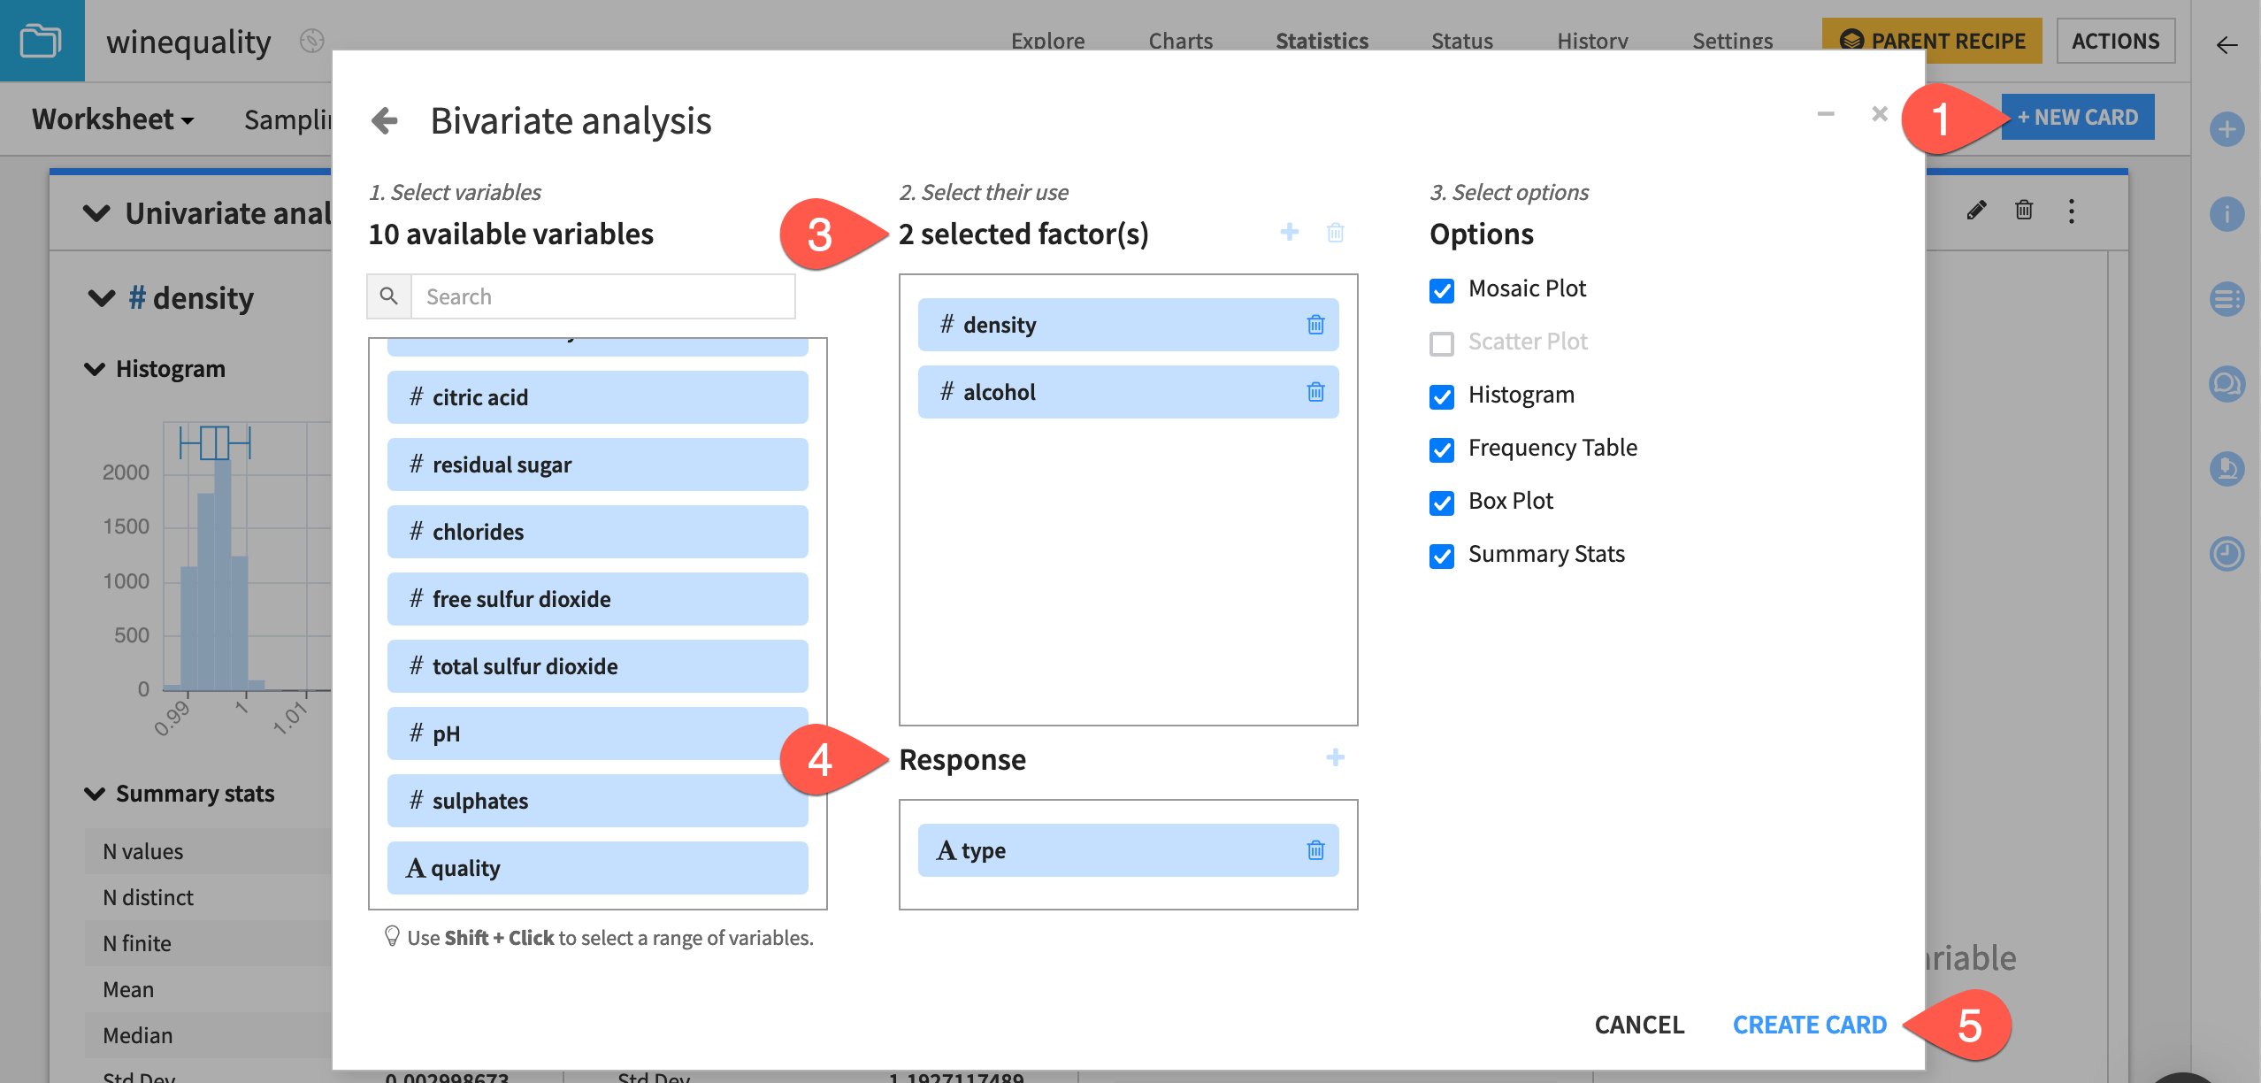Add variable to Response with plus icon

point(1336,757)
